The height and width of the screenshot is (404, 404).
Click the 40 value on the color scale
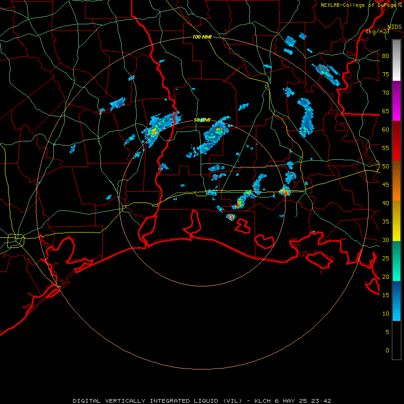(386, 203)
